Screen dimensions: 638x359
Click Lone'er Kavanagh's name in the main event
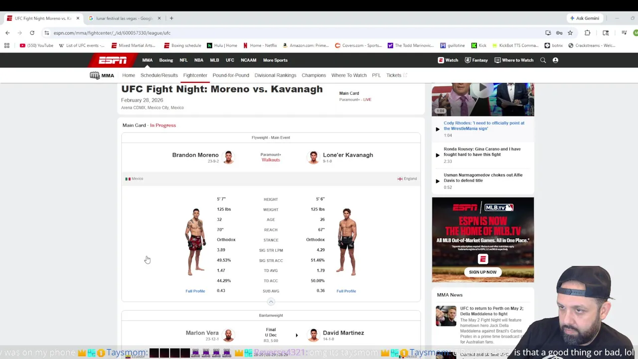pos(348,155)
